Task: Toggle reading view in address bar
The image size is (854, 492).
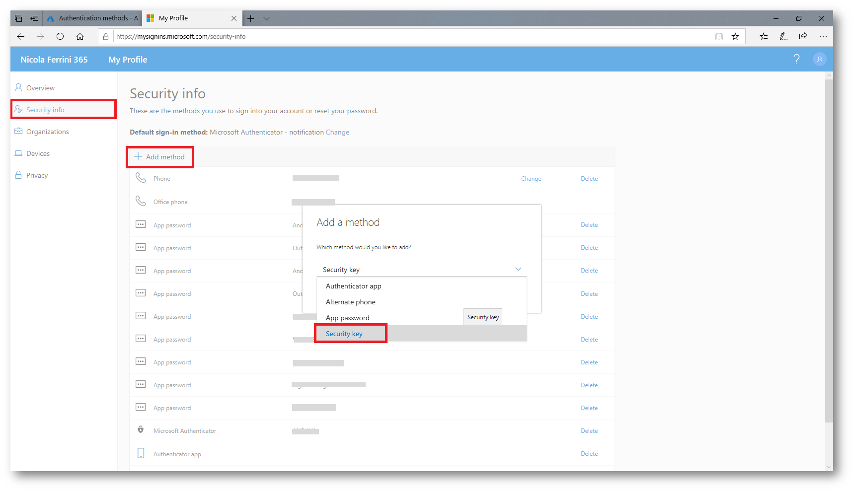Action: click(719, 36)
